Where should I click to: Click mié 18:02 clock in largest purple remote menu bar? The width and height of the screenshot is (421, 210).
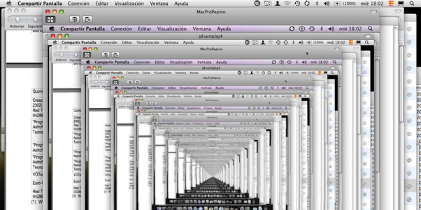[350, 29]
